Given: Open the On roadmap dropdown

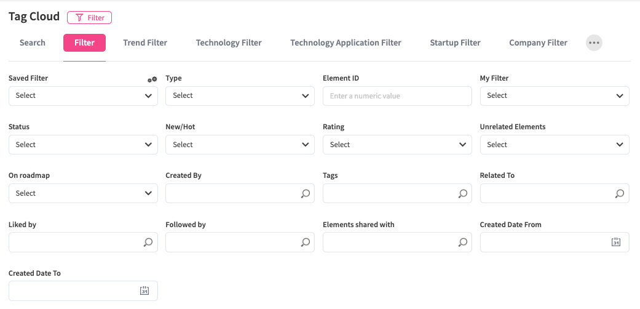Looking at the screenshot, I should (x=83, y=193).
